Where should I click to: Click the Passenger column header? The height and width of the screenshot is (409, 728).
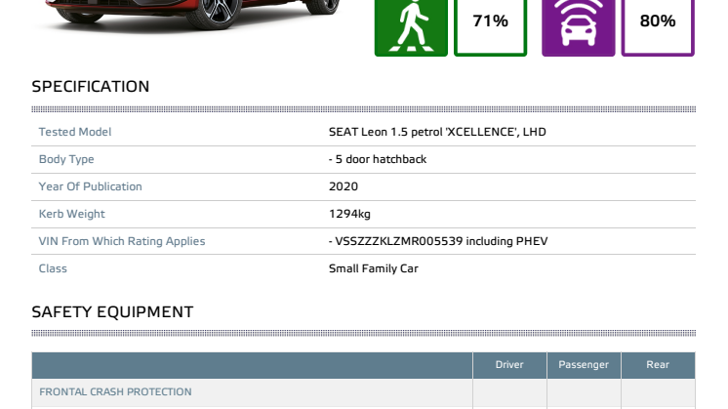584,365
